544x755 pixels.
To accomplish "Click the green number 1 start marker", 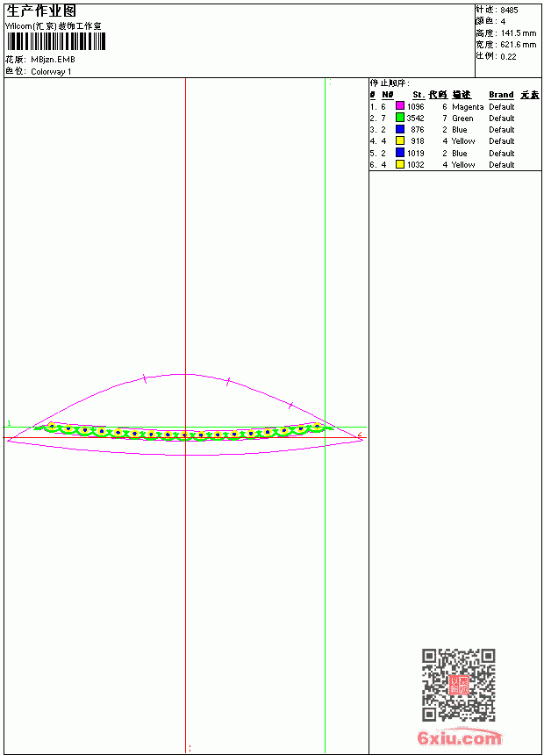I will pyautogui.click(x=9, y=423).
